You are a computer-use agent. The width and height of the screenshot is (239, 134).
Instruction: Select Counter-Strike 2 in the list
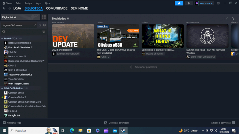(17, 97)
